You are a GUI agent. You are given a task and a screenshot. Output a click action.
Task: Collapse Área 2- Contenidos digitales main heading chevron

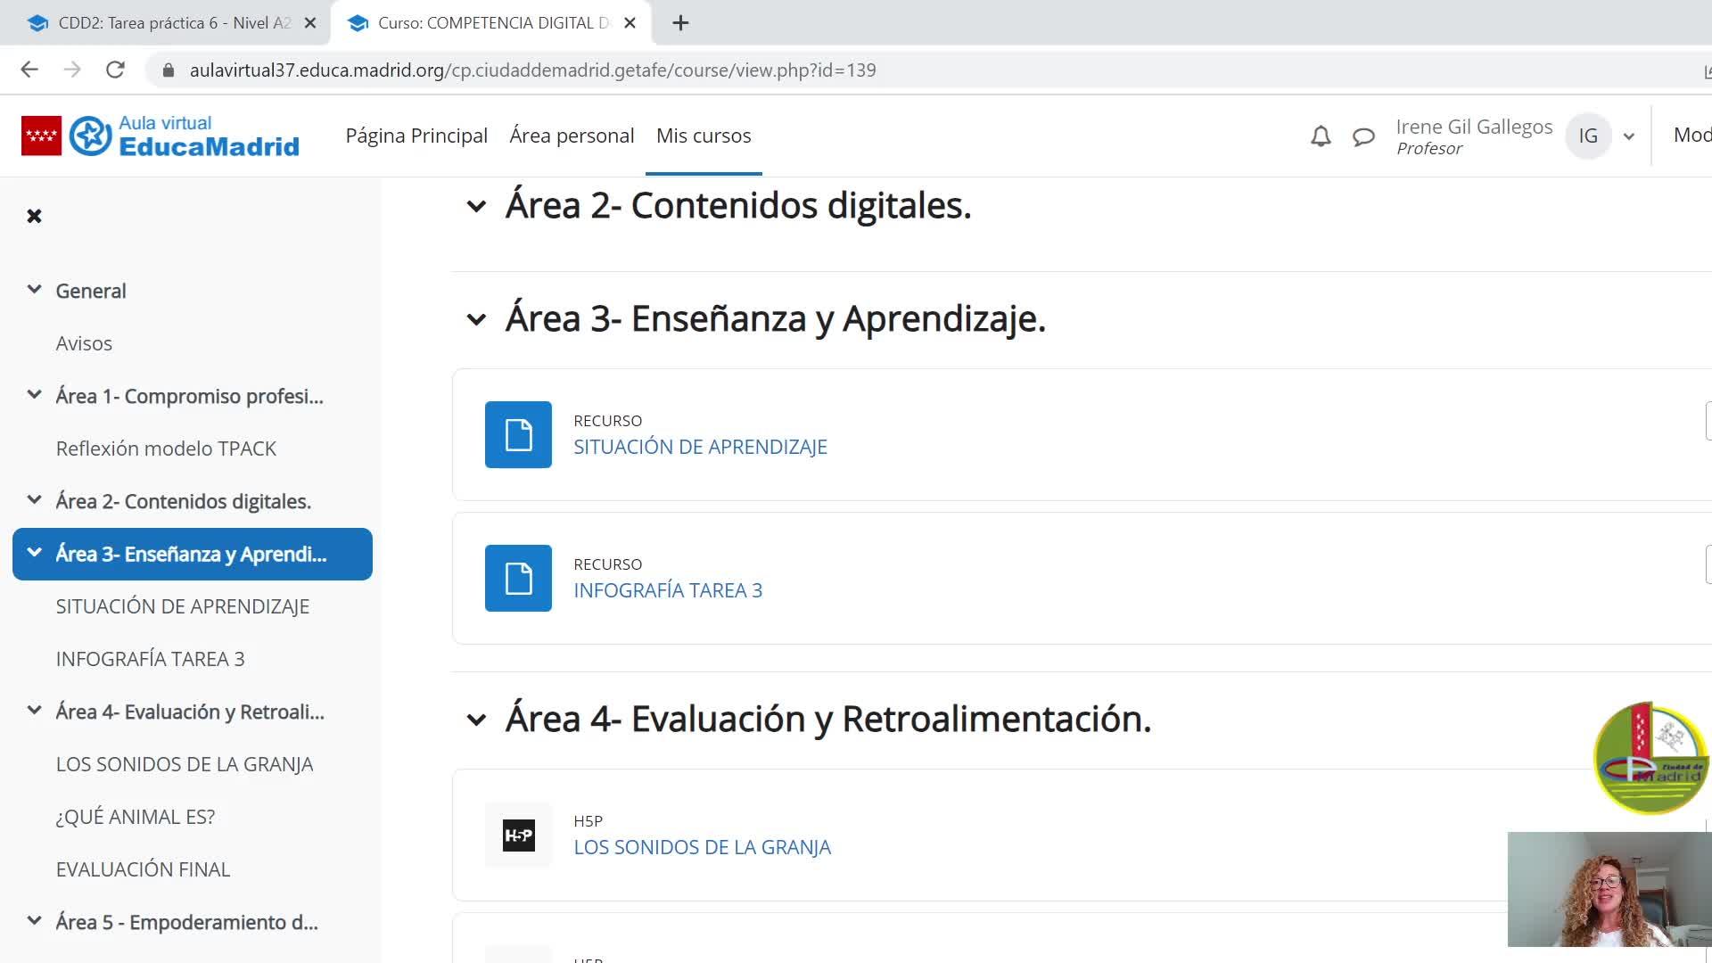(x=476, y=206)
